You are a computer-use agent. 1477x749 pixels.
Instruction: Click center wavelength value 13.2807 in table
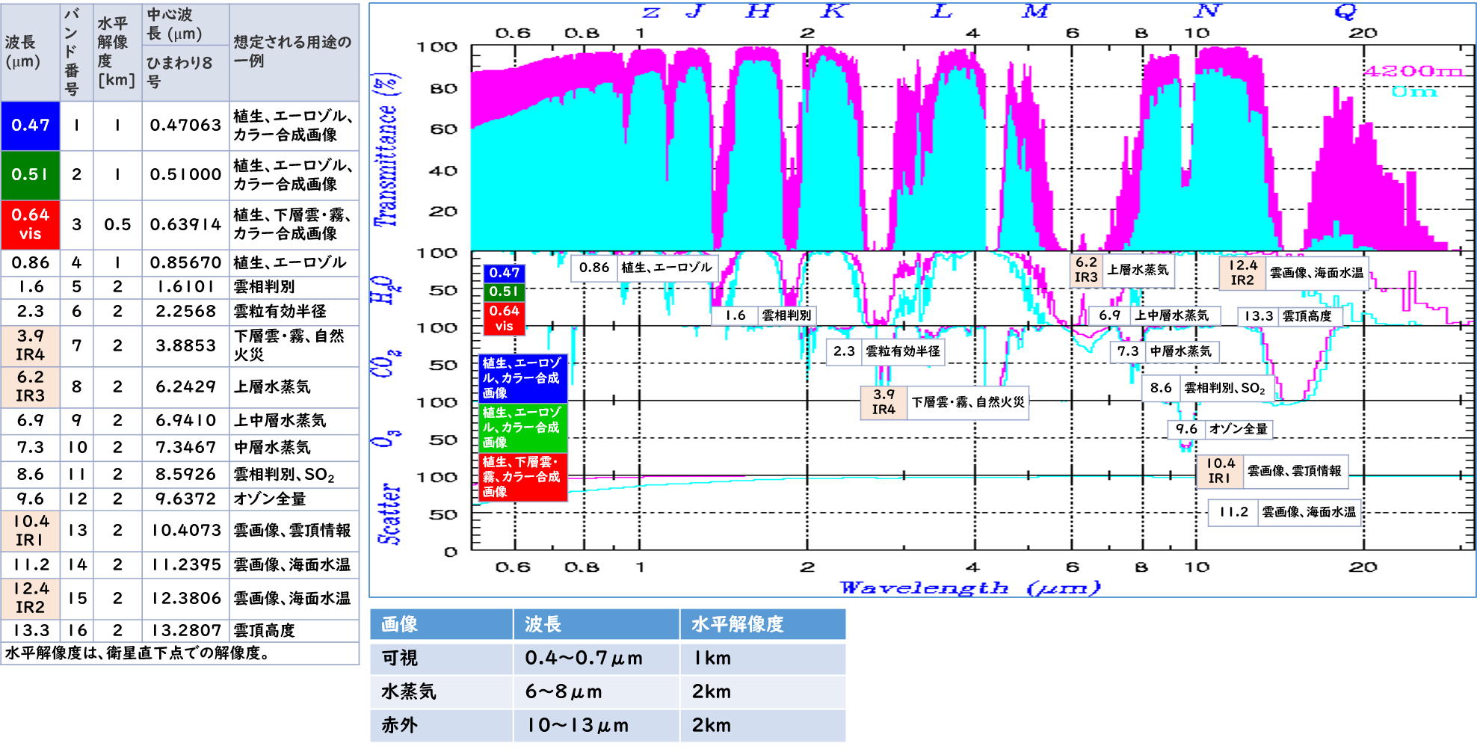[x=185, y=630]
